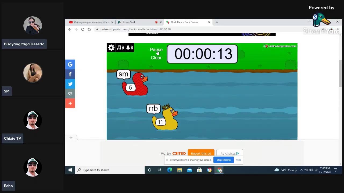Collapse the share sidebar chevron
This screenshot has width=344, height=193.
(x=71, y=138)
